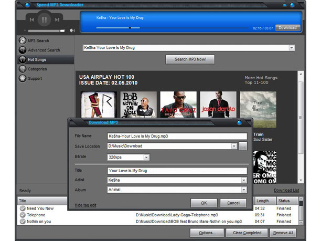Skip to the previous track
321x241 pixels.
click(x=31, y=20)
